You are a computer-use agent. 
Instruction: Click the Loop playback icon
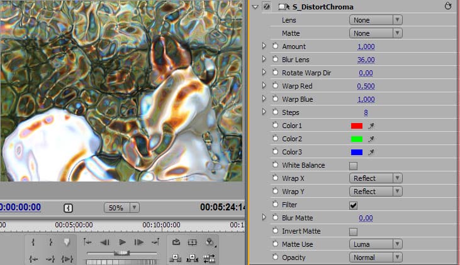tap(176, 242)
